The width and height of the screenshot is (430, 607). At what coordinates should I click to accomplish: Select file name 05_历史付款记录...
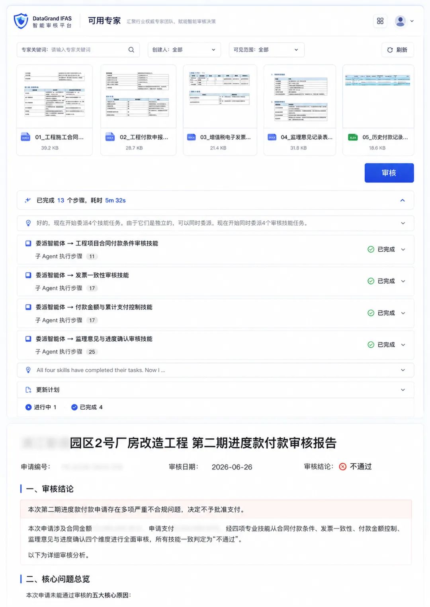coord(385,137)
